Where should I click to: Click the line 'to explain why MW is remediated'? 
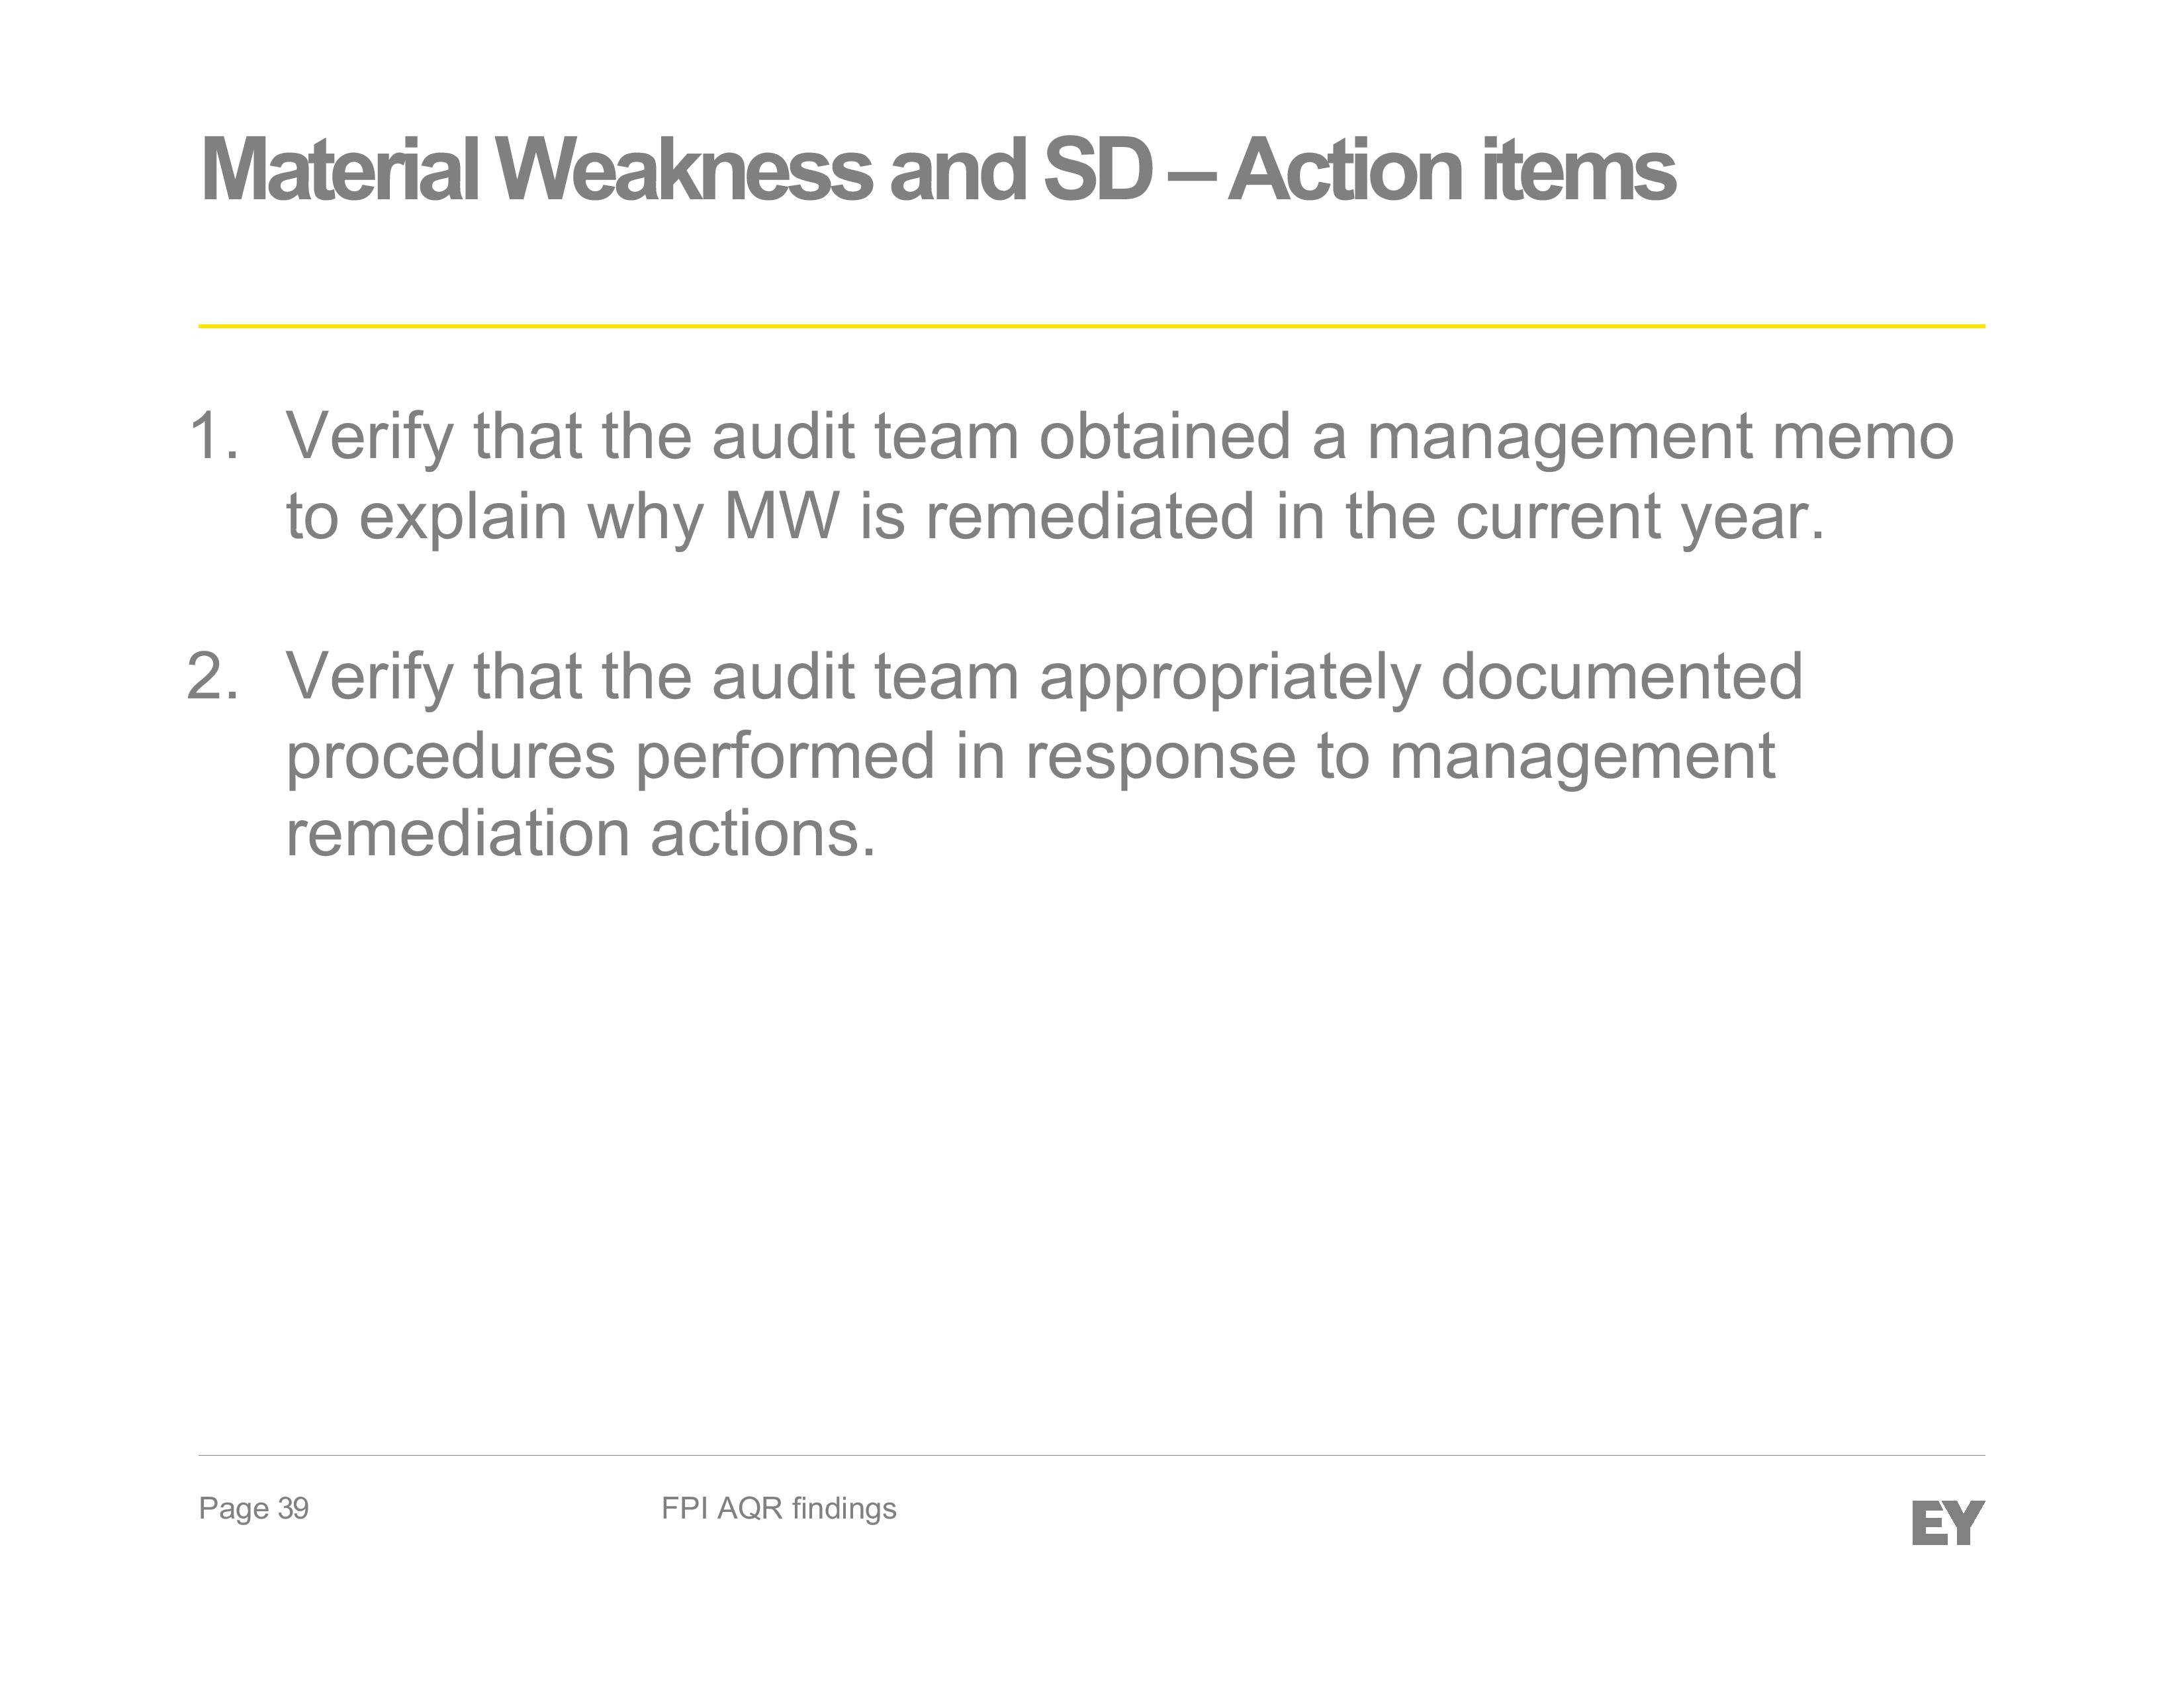click(1055, 518)
